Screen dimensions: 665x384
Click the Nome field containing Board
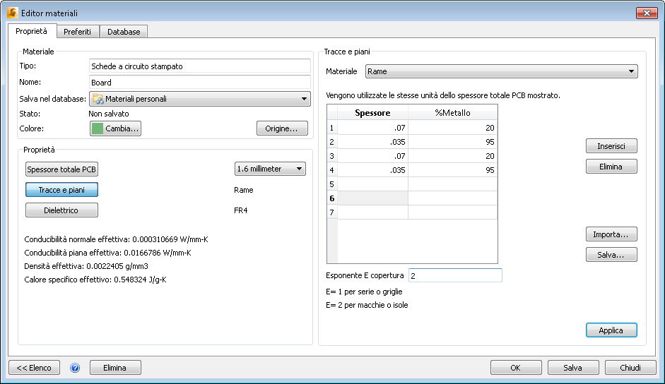coord(200,83)
